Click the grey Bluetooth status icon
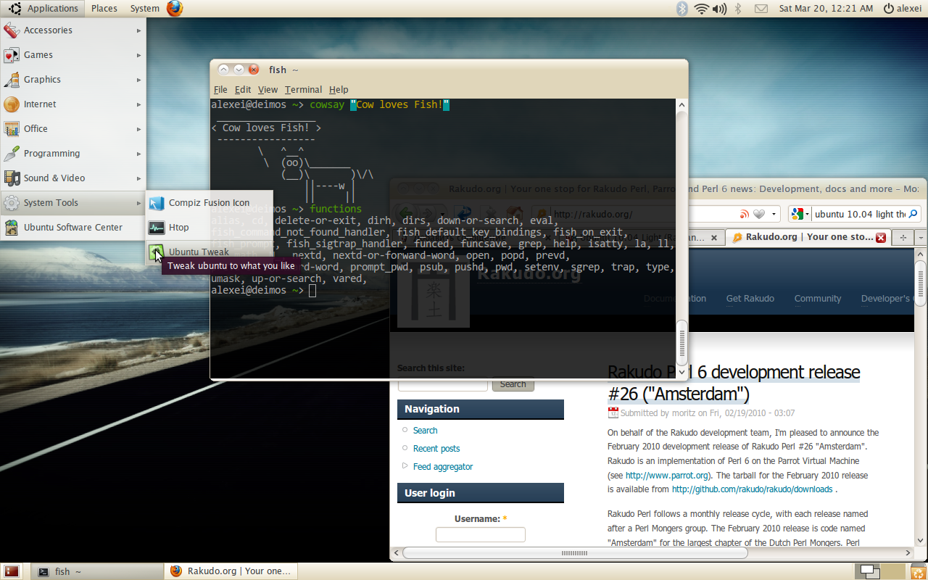The height and width of the screenshot is (580, 928). coord(739,9)
